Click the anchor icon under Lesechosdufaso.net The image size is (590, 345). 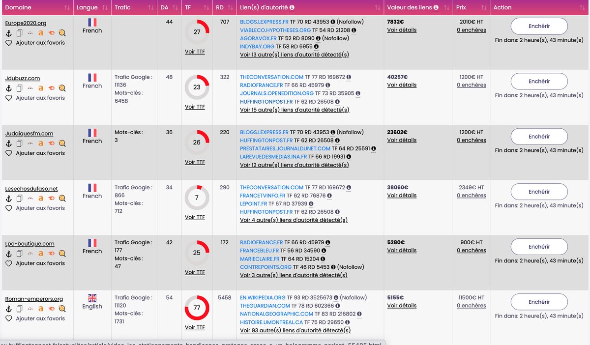point(8,198)
